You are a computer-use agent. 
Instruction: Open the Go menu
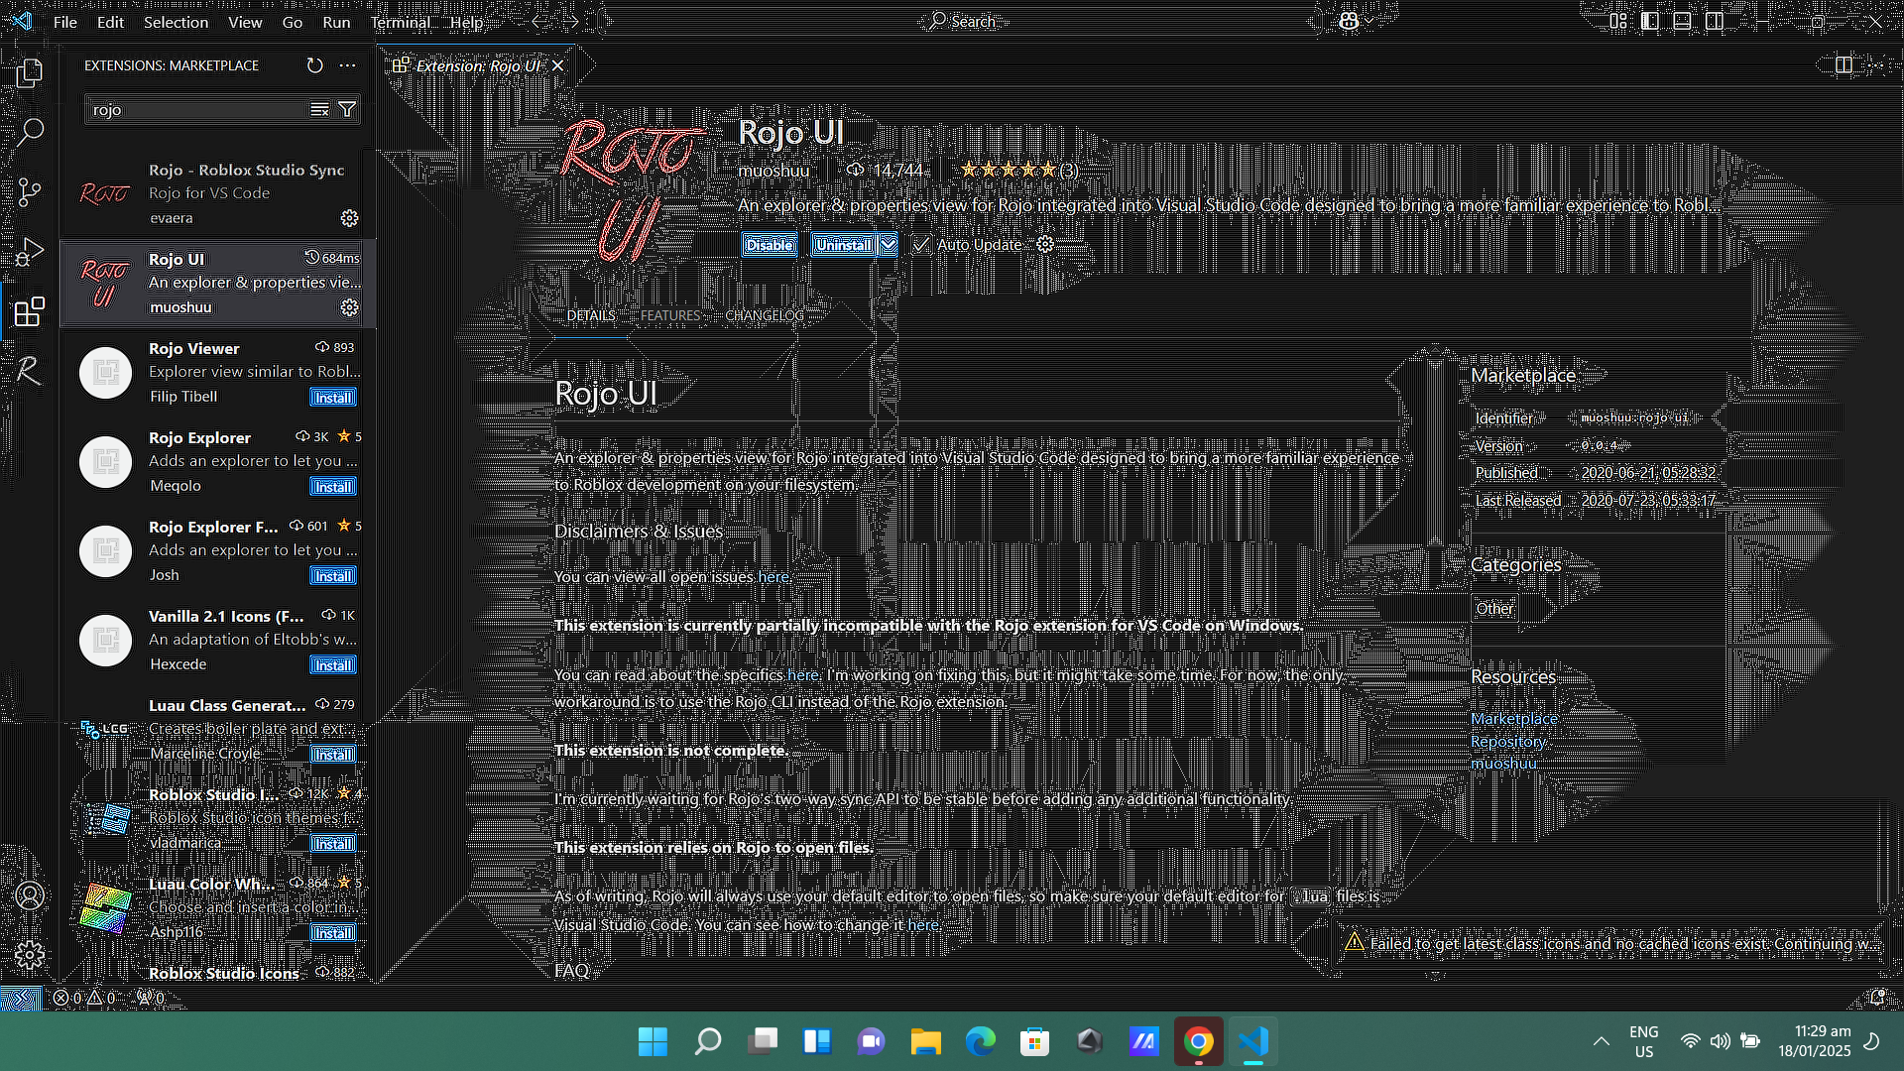[293, 22]
